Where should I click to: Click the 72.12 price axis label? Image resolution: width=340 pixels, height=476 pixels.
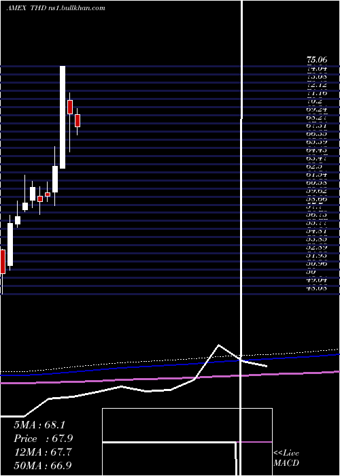click(x=317, y=85)
